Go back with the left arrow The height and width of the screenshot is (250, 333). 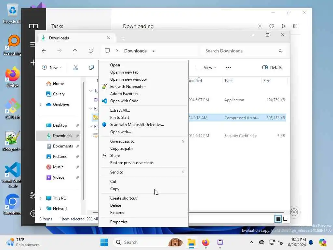[x=44, y=51]
